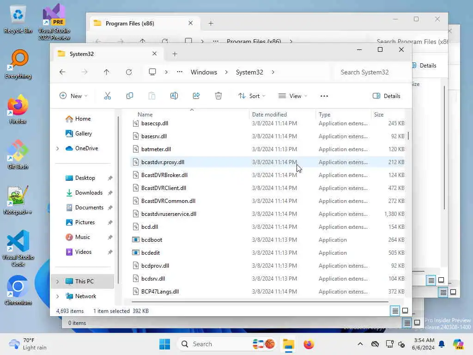Toggle the Details pane in System32
The width and height of the screenshot is (473, 355).
point(387,96)
